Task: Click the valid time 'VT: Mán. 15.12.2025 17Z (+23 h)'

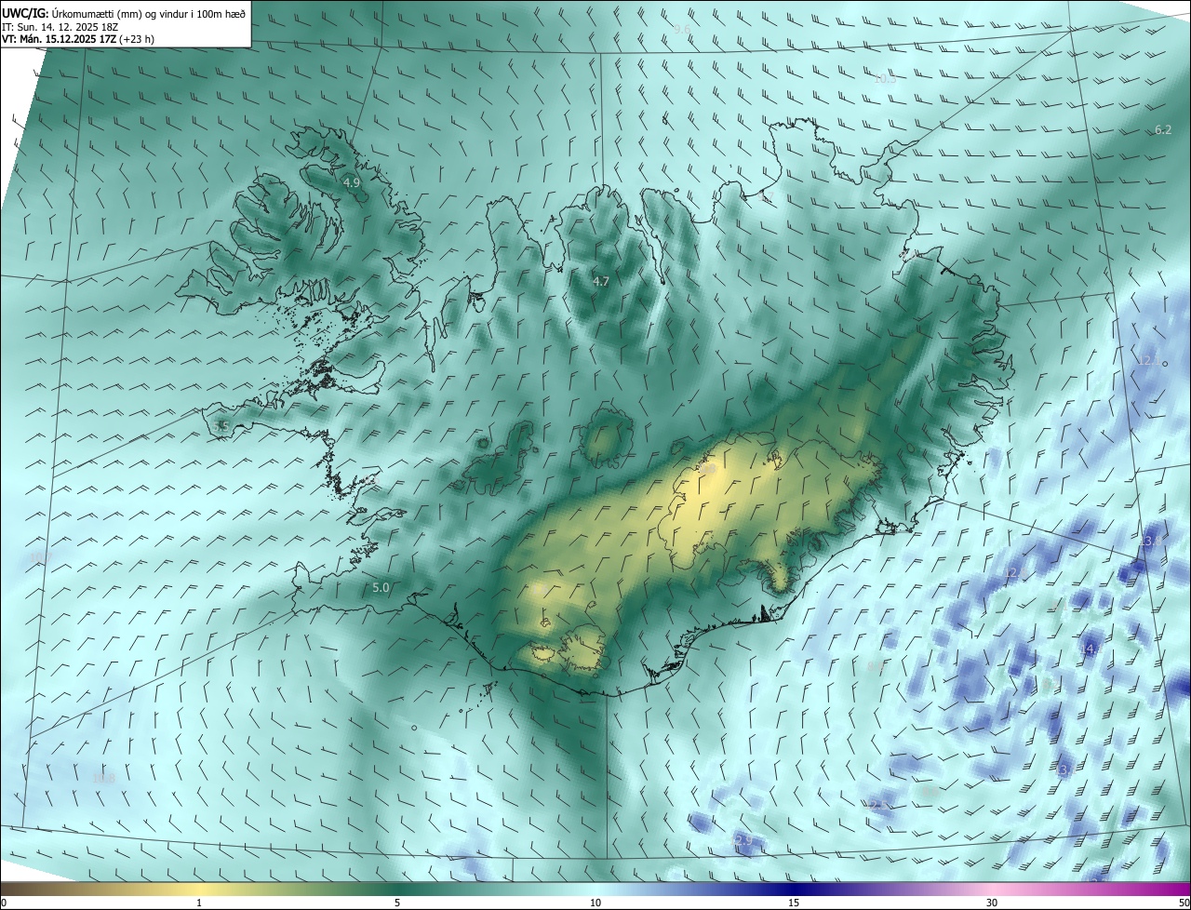Action: click(78, 39)
